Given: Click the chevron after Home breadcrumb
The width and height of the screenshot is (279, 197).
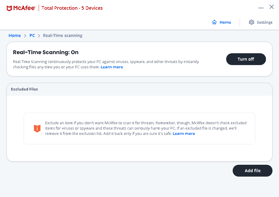Looking at the screenshot, I should click(x=25, y=35).
